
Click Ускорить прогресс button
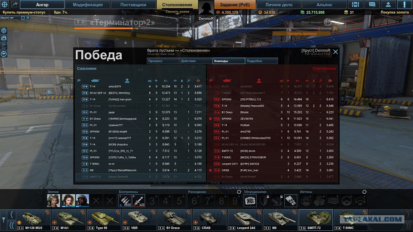coord(302,34)
